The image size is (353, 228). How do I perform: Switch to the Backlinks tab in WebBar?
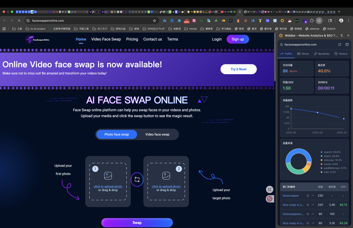[322, 54]
